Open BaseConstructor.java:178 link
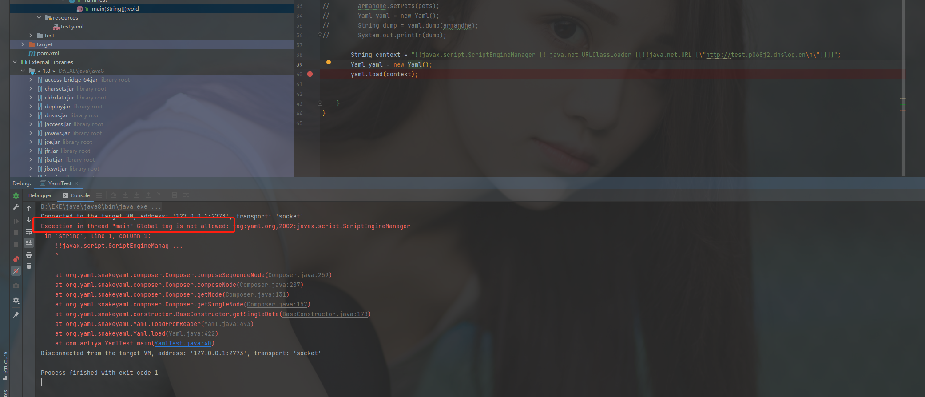The width and height of the screenshot is (925, 397). (x=325, y=314)
